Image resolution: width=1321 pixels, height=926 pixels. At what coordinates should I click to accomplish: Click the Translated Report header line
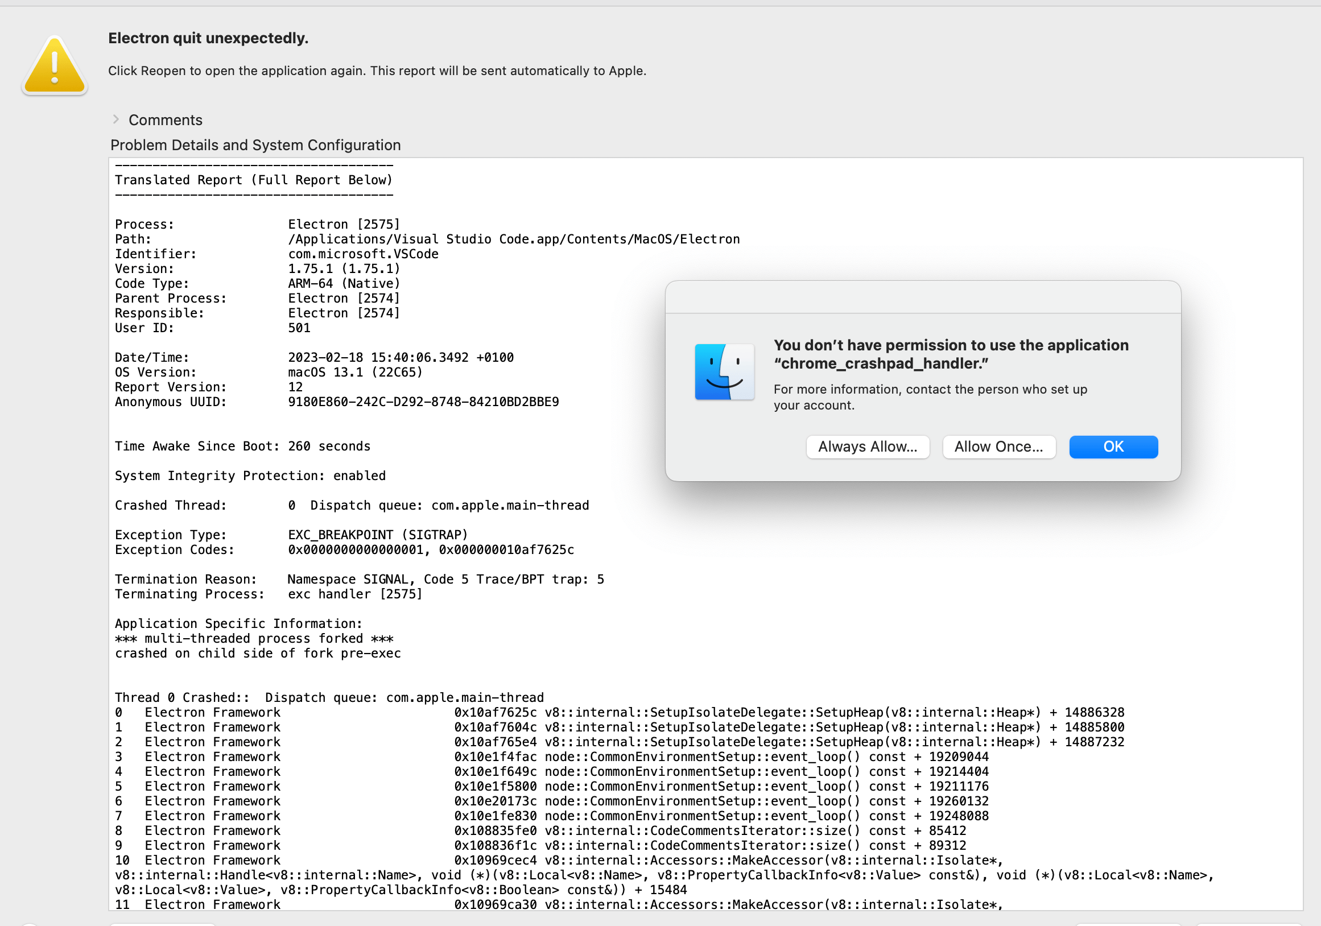pyautogui.click(x=253, y=179)
